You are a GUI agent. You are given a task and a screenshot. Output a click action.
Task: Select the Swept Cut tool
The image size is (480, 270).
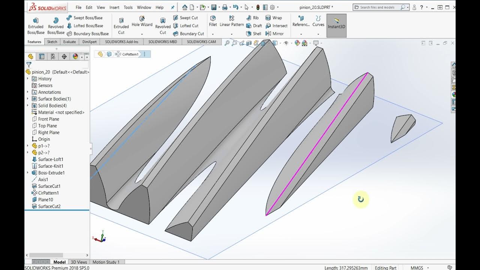pos(185,18)
